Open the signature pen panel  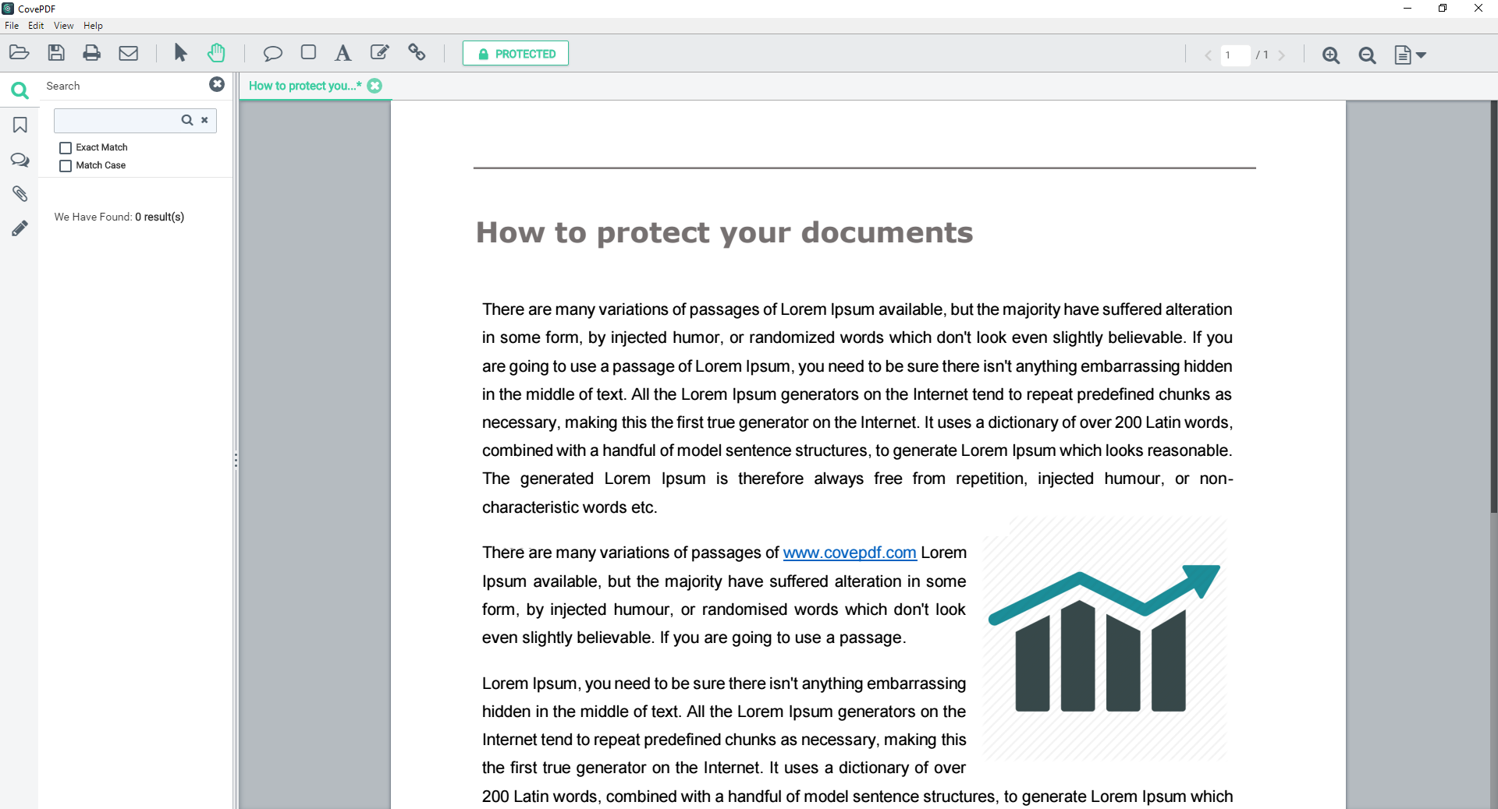(x=20, y=228)
